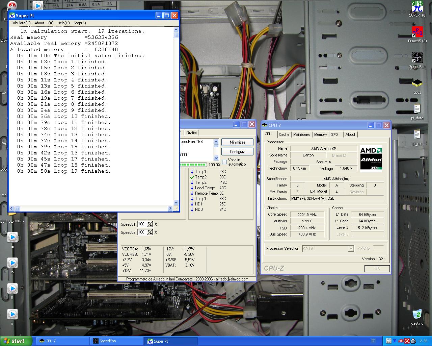Click the Configura button in SpeedFan

pos(238,152)
